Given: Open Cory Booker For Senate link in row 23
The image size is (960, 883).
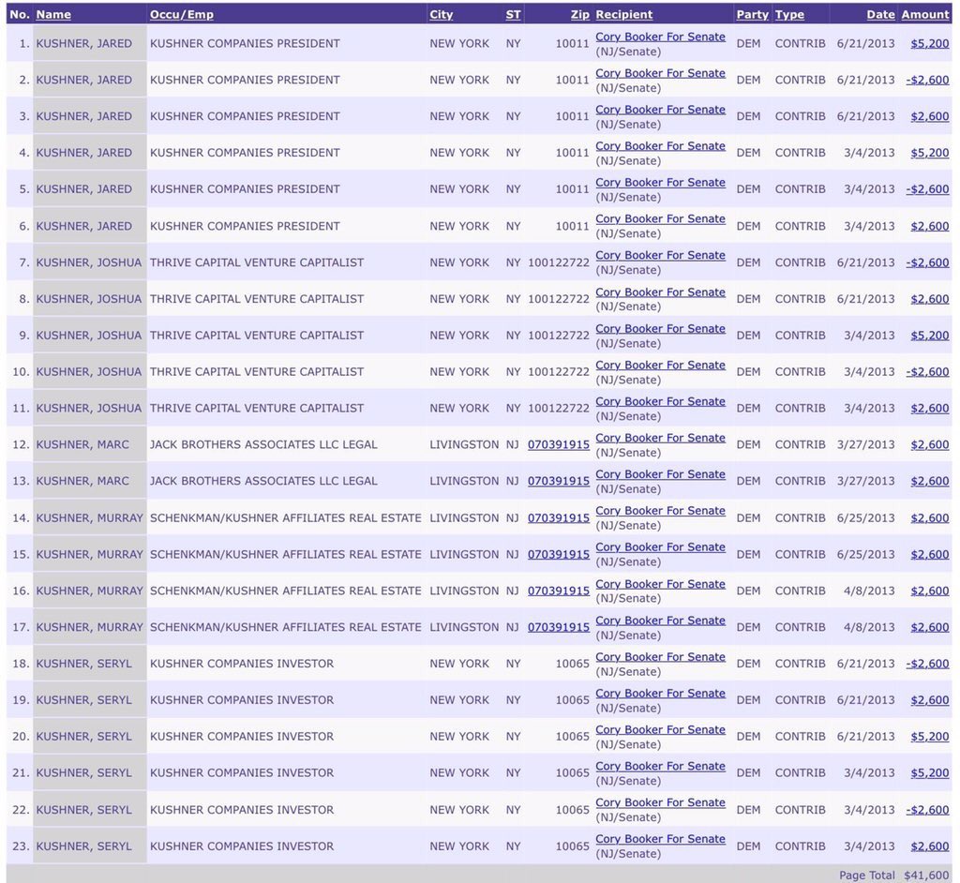Looking at the screenshot, I should coord(660,839).
